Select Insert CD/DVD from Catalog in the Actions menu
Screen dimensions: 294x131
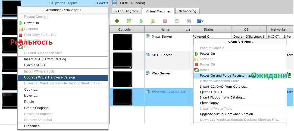pos(63,59)
